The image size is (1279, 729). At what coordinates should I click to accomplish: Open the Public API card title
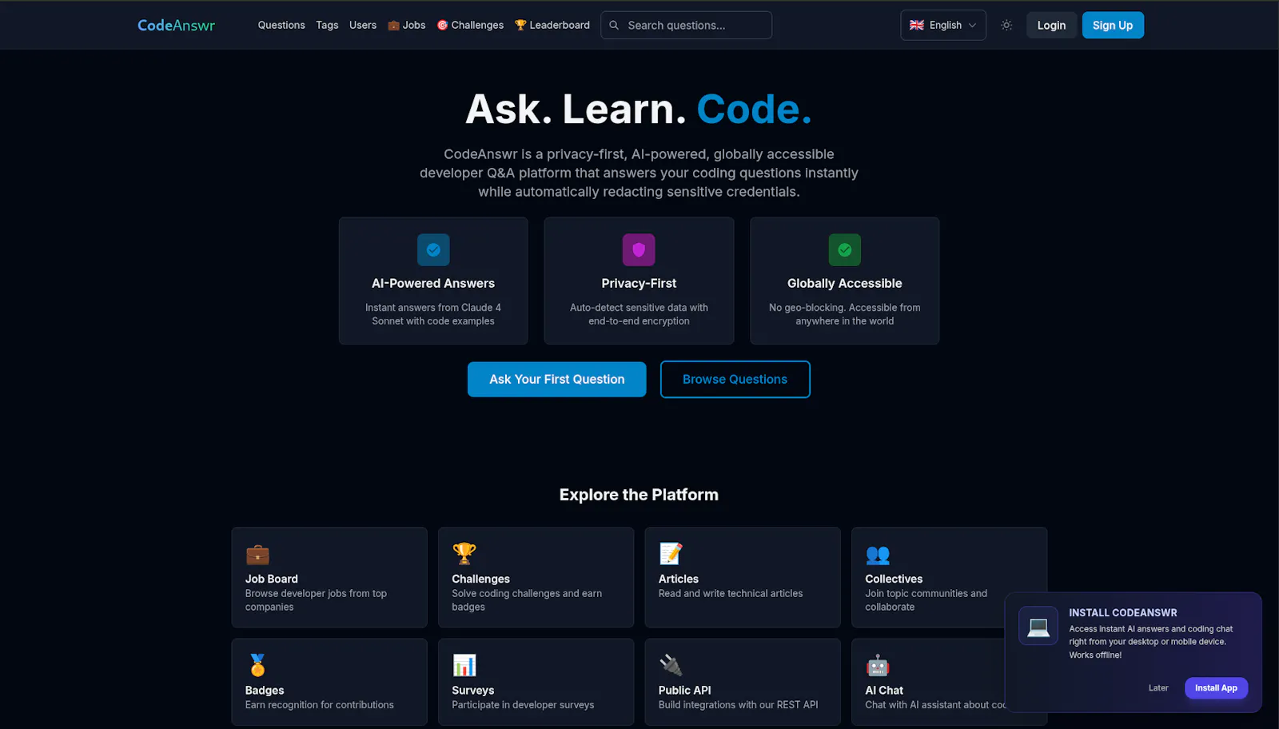pos(684,691)
